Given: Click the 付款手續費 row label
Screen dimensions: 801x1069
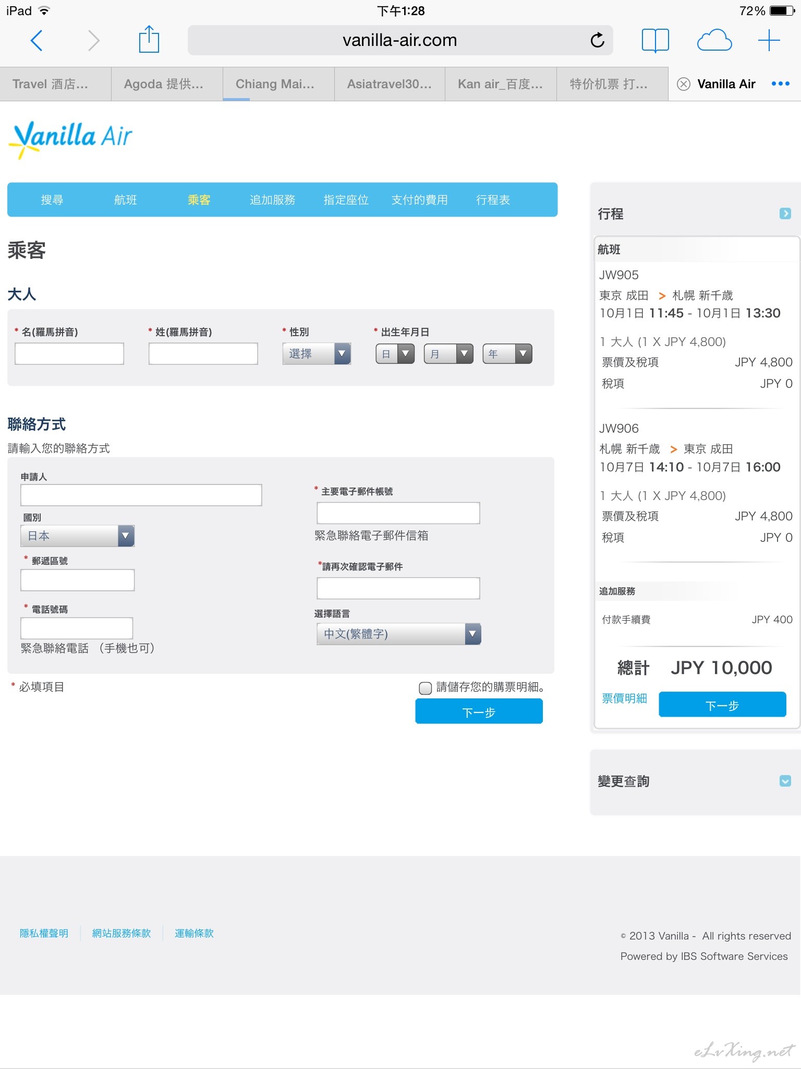Looking at the screenshot, I should (626, 620).
